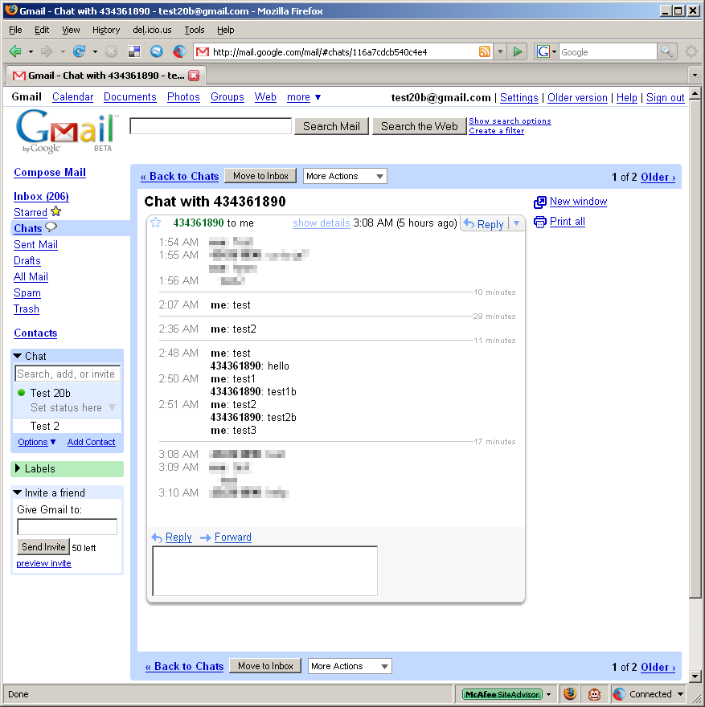Open the del.icio.us checkered toolbar icon
This screenshot has height=707, width=705.
click(x=134, y=51)
